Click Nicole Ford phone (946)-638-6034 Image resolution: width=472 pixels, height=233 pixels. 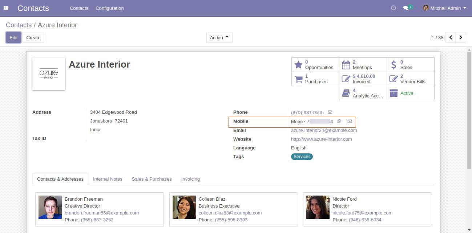point(365,220)
